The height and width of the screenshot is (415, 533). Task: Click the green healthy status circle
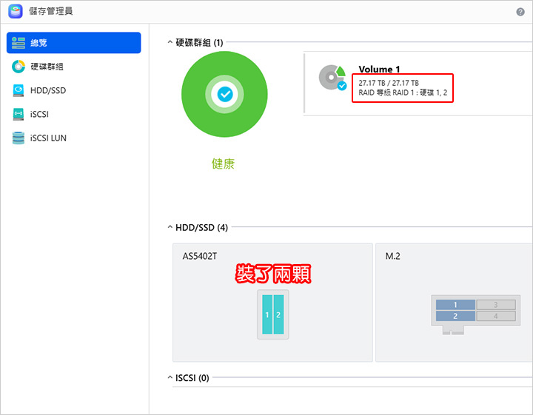(x=224, y=94)
